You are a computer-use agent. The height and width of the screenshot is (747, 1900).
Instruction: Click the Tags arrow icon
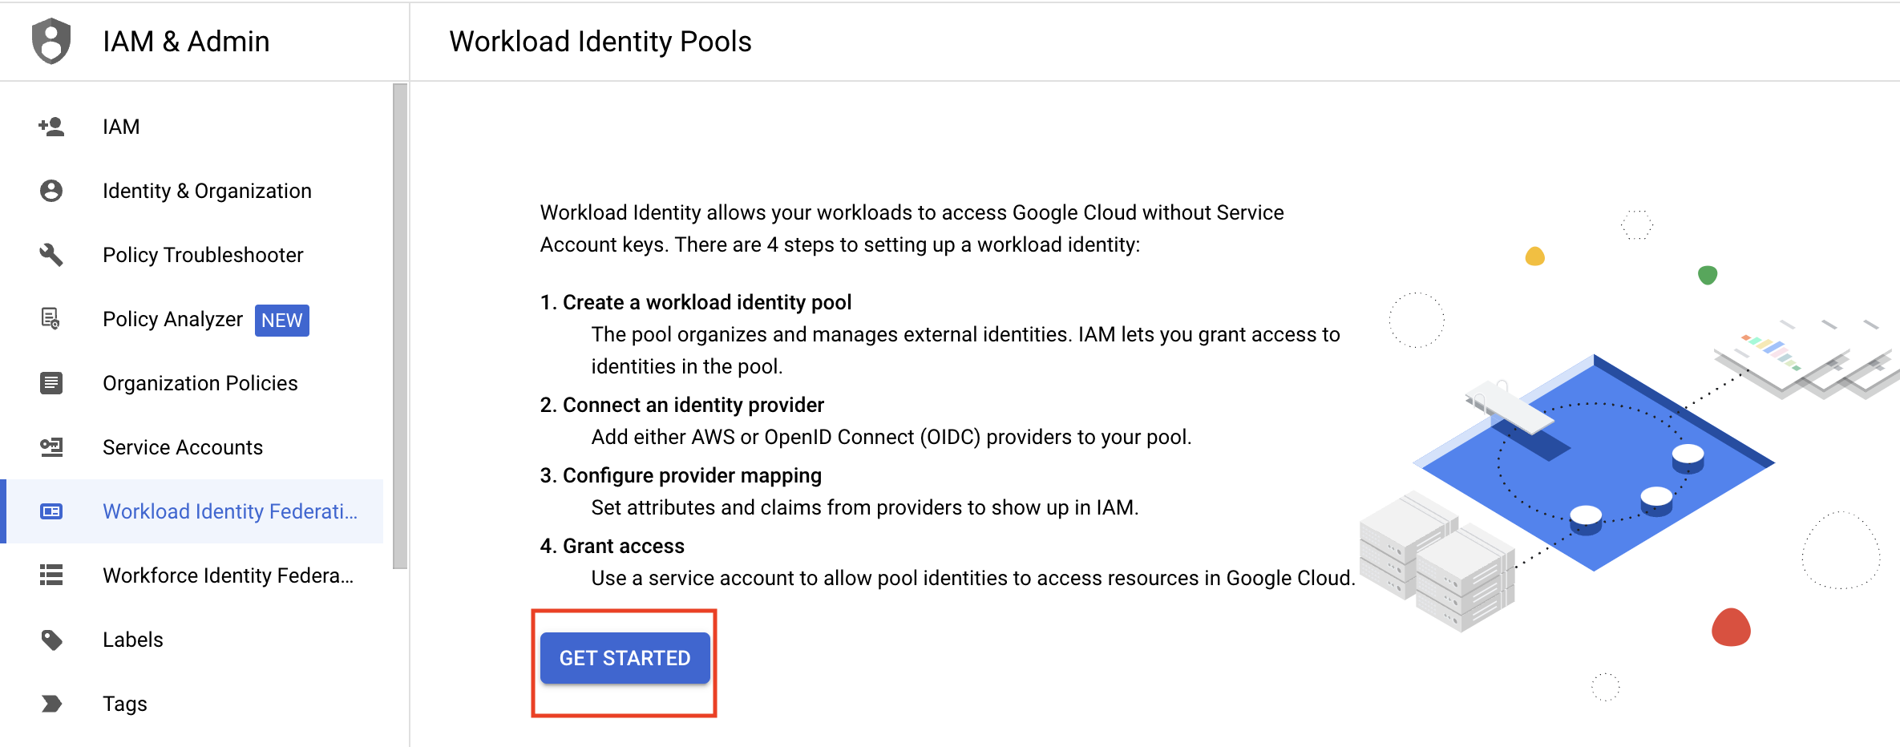pyautogui.click(x=51, y=703)
